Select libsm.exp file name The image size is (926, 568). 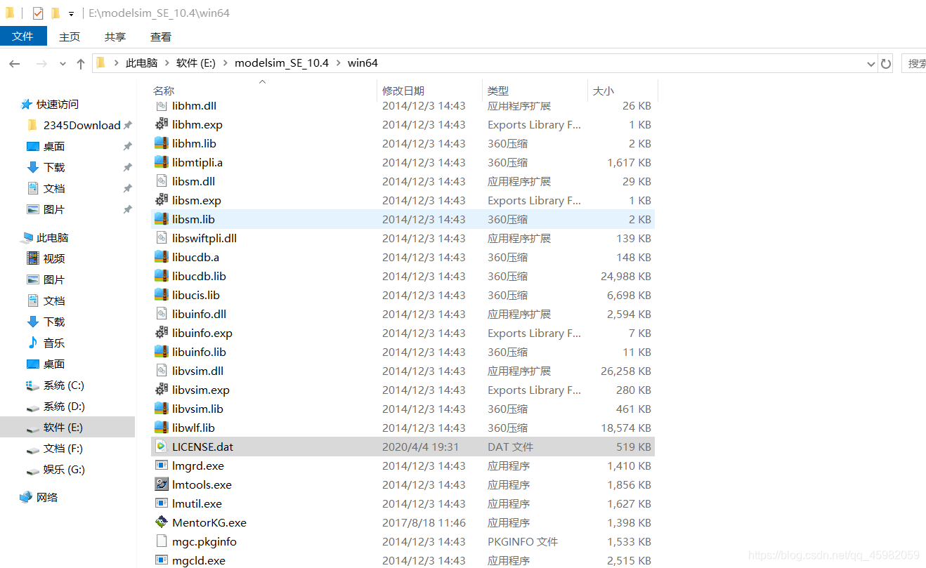pyautogui.click(x=197, y=200)
